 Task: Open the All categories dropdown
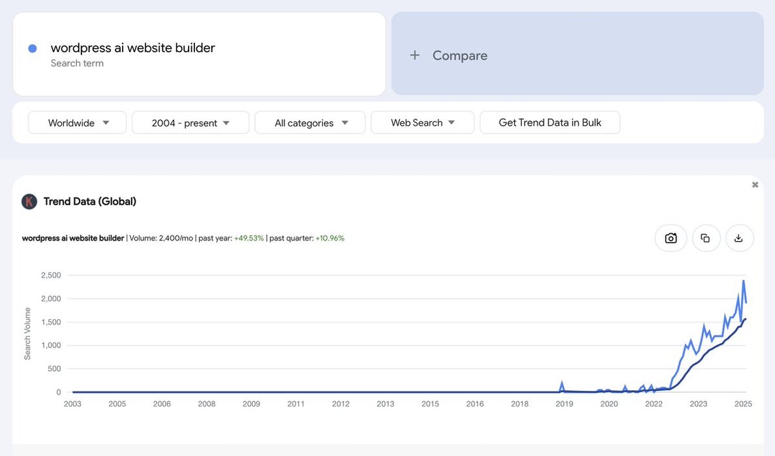310,122
